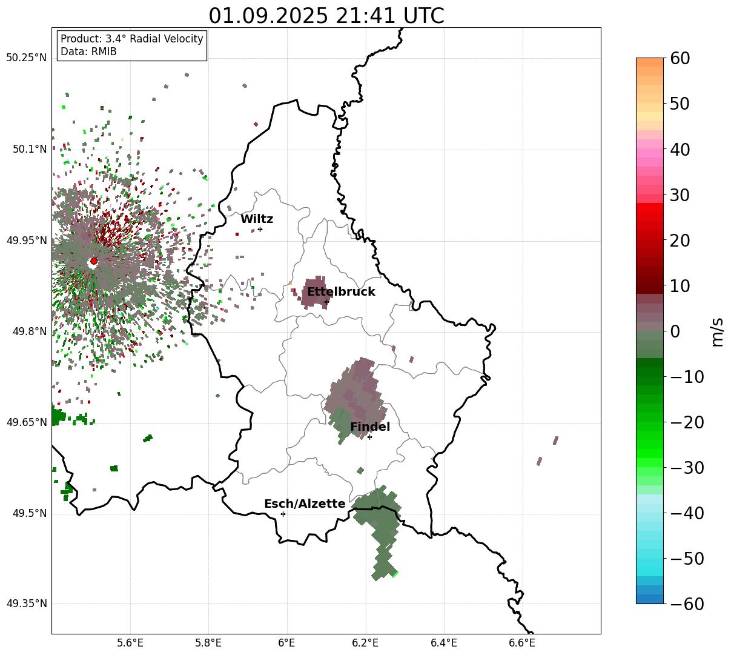The image size is (731, 655).
Task: Click the colorbar tick label −60
Action: coord(687,604)
